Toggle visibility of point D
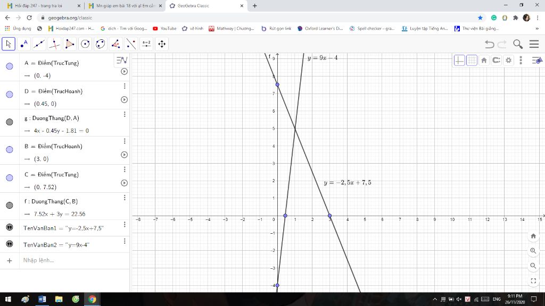 [10, 95]
